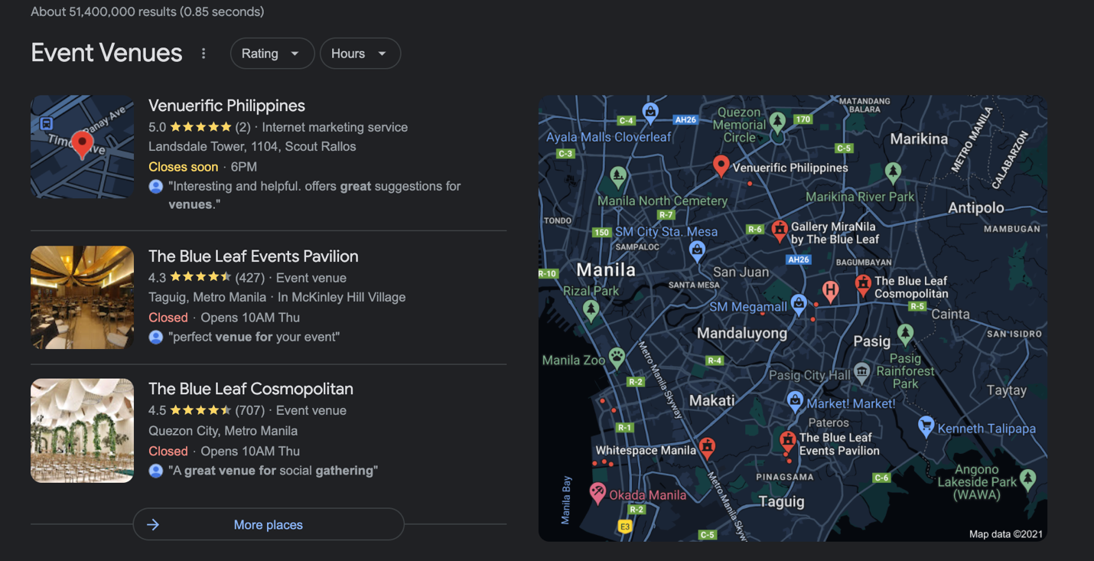Click SM City Sta. Mesa shopping pin
1094x561 pixels.
point(697,250)
